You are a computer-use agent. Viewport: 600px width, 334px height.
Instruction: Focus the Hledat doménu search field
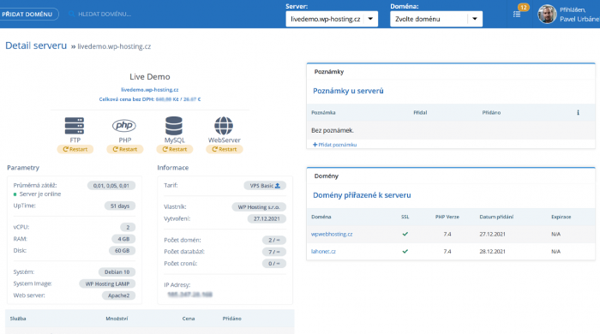[x=105, y=15]
